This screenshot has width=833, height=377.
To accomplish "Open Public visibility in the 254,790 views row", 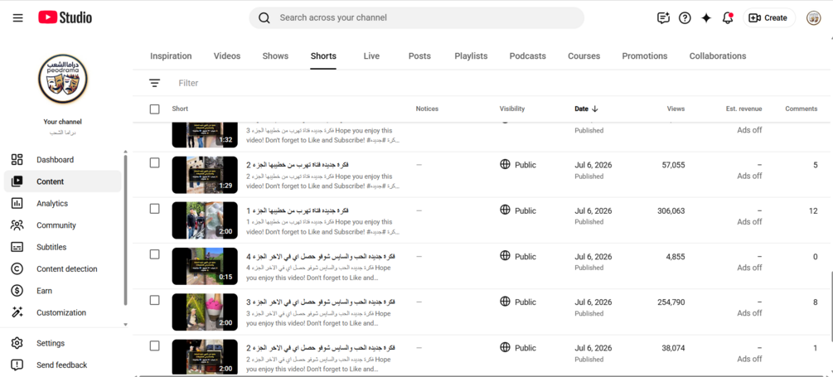I will [x=518, y=302].
